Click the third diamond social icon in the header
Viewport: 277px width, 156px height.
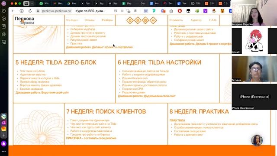click(x=145, y=20)
